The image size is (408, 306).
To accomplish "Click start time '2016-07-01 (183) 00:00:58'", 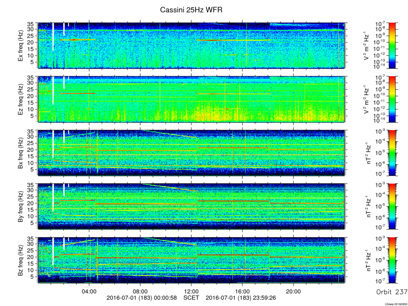I will pos(141,298).
